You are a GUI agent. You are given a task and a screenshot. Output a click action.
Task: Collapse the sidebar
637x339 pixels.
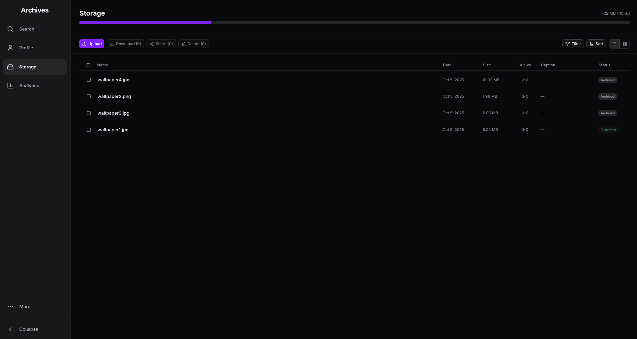(x=29, y=329)
